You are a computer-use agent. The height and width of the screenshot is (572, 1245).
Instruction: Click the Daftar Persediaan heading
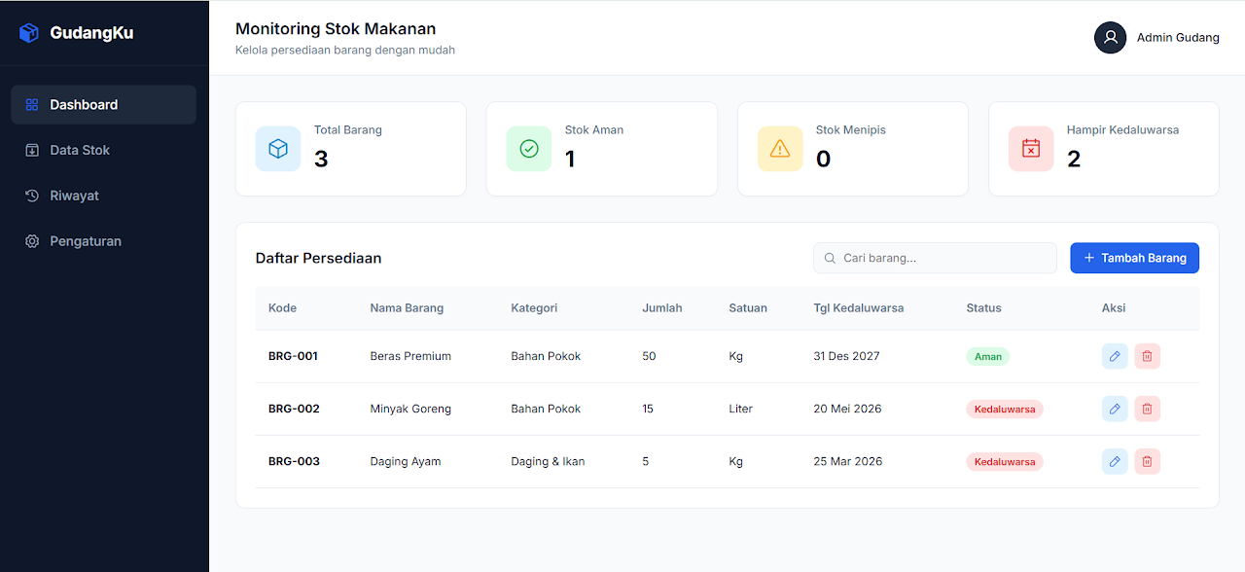click(318, 259)
